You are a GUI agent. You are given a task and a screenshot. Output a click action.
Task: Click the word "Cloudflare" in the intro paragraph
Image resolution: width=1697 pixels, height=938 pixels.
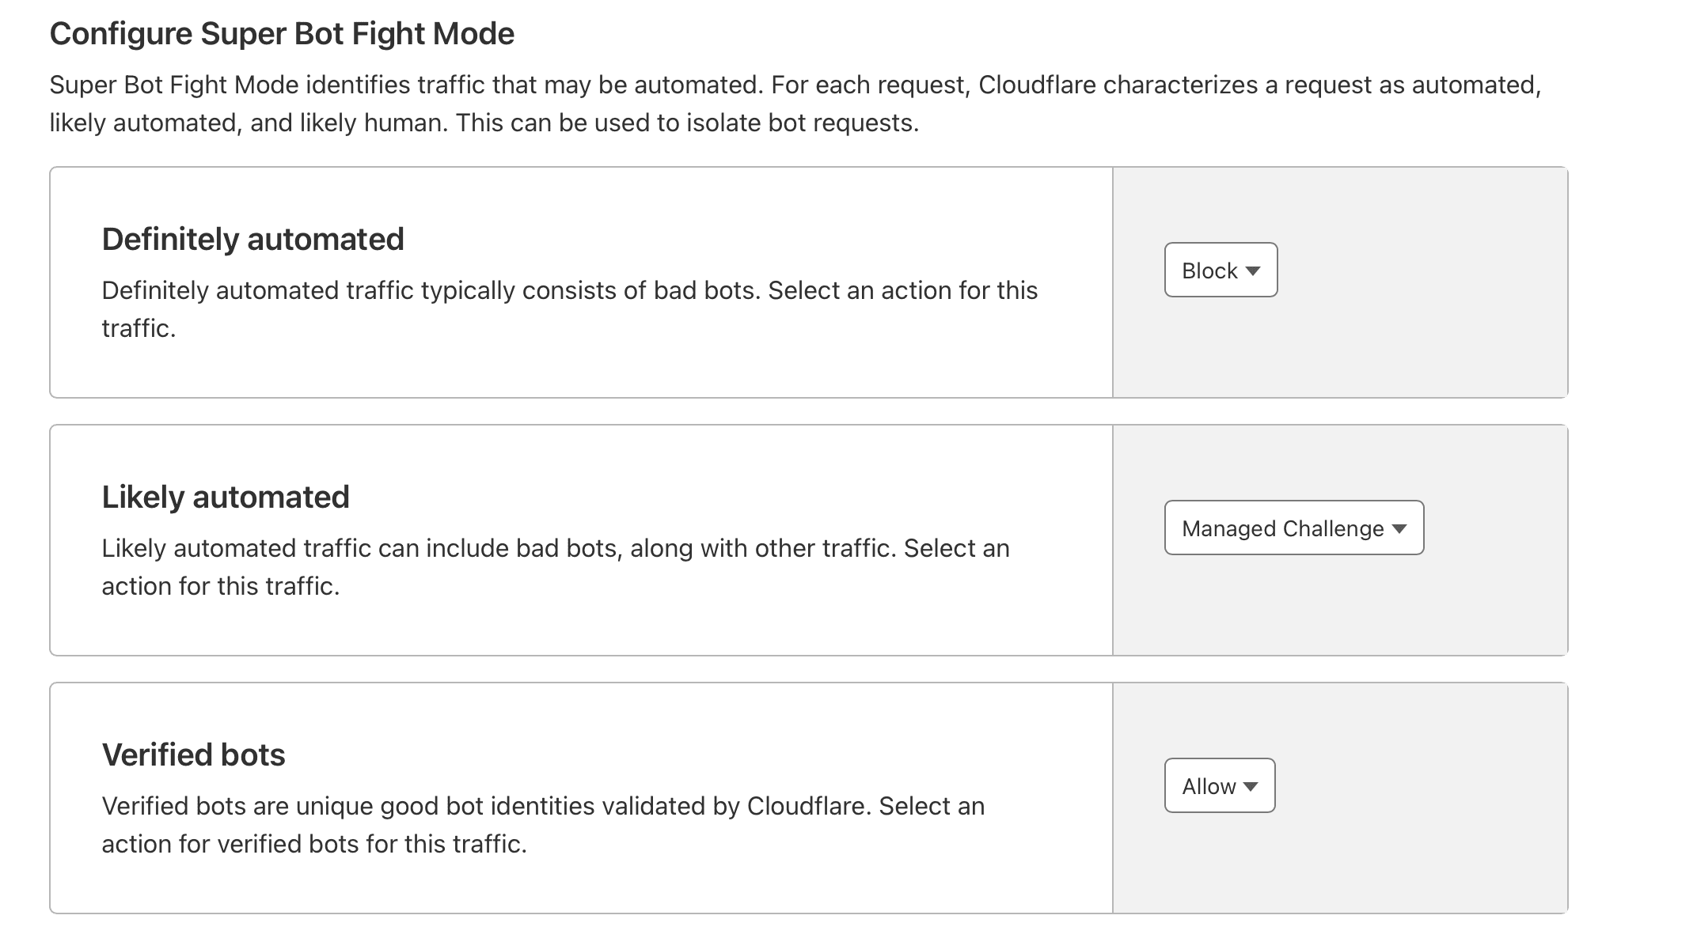pos(1037,85)
